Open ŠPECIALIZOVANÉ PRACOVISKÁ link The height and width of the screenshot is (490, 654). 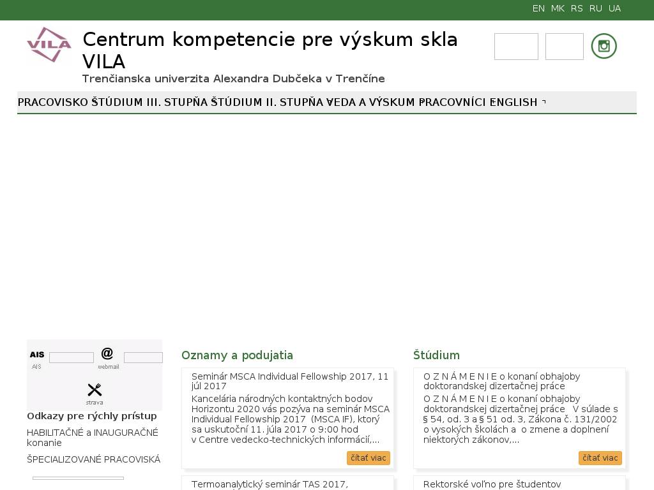pos(93,459)
